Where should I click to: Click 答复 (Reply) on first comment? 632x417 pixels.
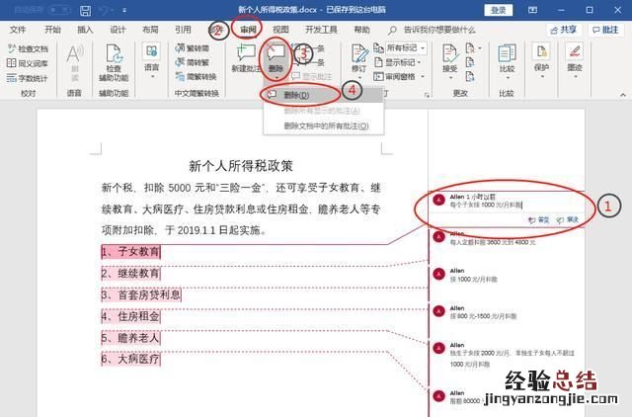coord(537,219)
